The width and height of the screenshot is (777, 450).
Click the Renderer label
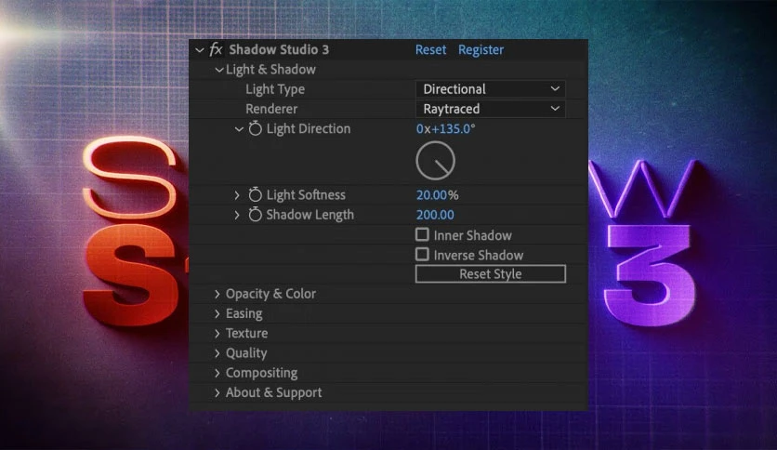click(271, 109)
